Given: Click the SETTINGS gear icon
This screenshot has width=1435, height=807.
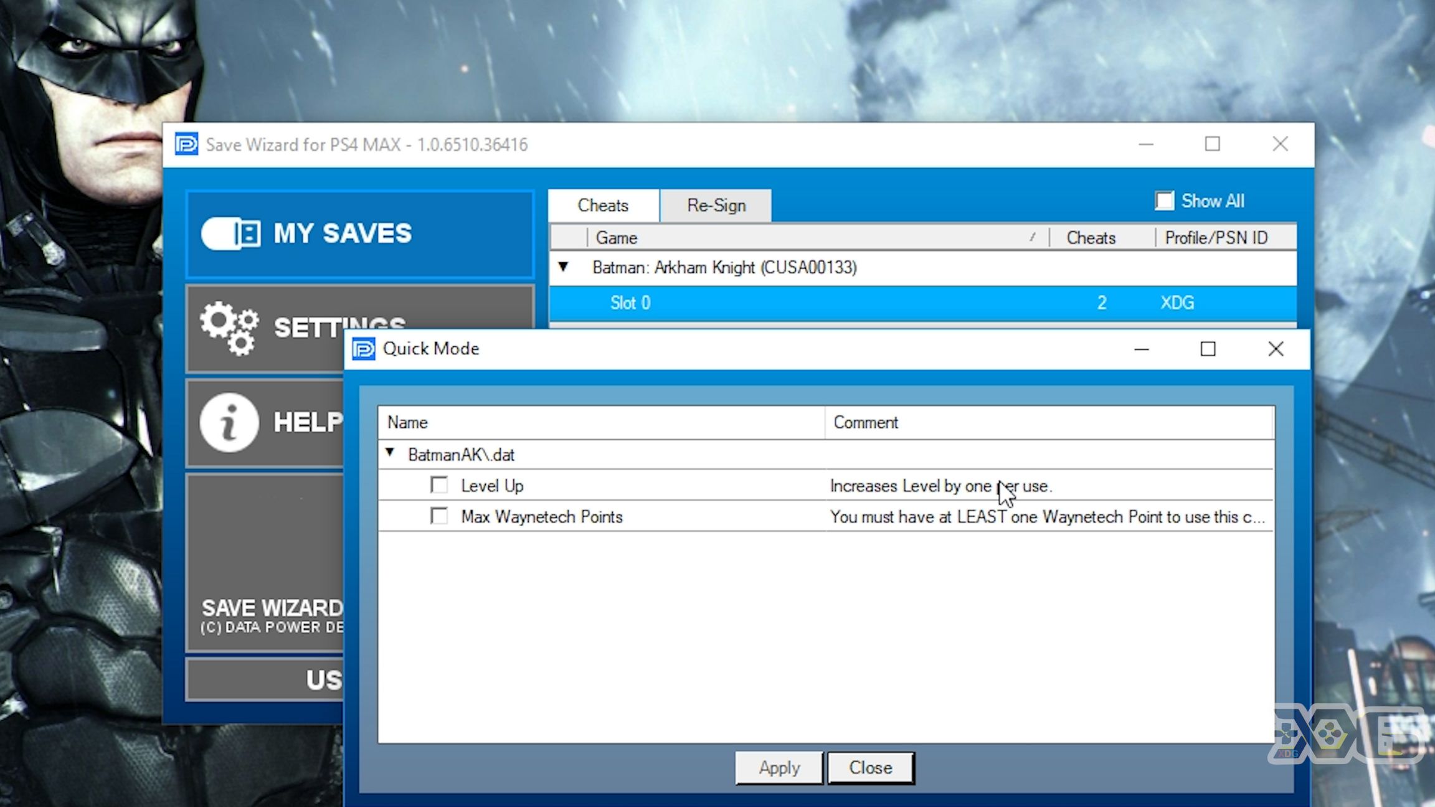Looking at the screenshot, I should click(x=230, y=327).
